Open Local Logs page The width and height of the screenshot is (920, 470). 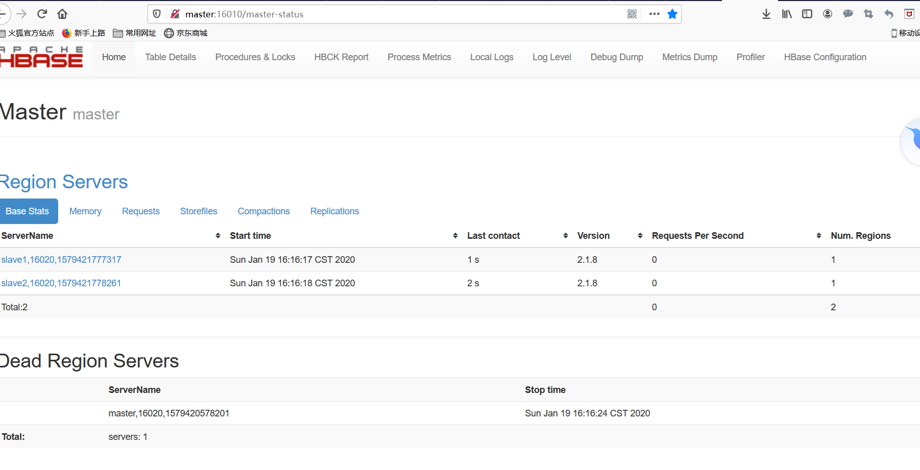click(492, 57)
